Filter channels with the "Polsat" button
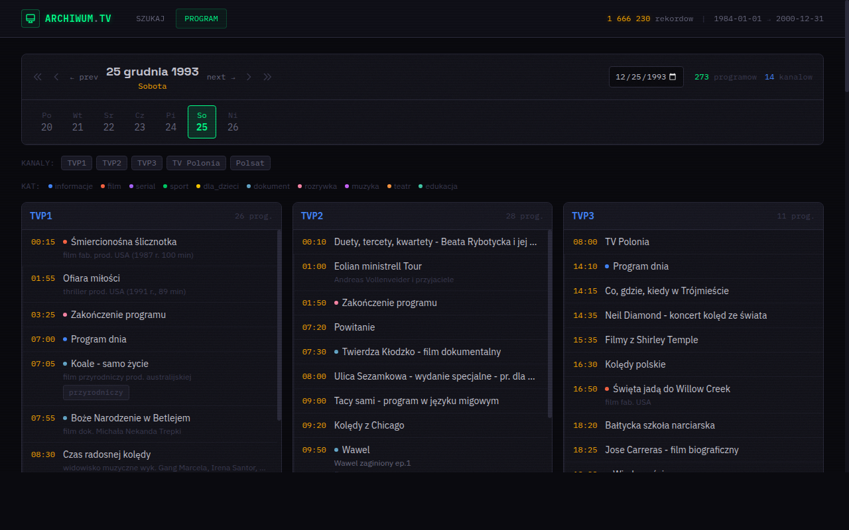 coord(250,162)
